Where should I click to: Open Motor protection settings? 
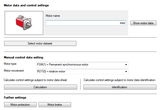[x=20, y=105]
